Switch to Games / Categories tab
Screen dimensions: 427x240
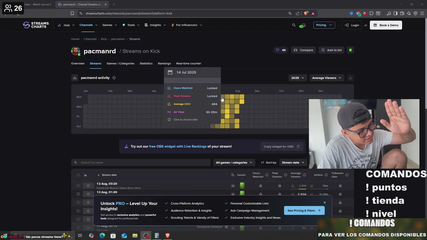120,63
